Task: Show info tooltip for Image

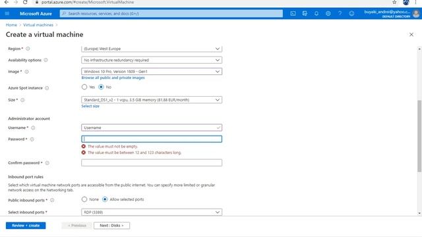Action: coord(26,72)
